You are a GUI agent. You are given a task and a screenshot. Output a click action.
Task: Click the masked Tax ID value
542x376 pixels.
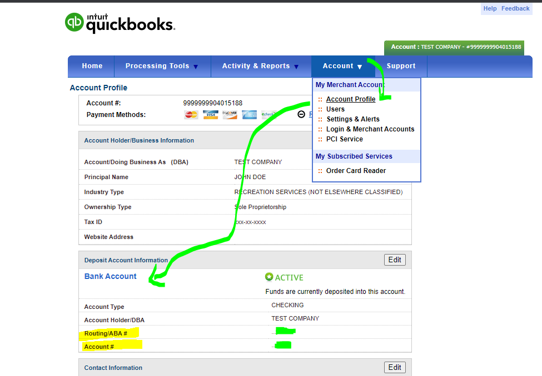click(x=251, y=222)
